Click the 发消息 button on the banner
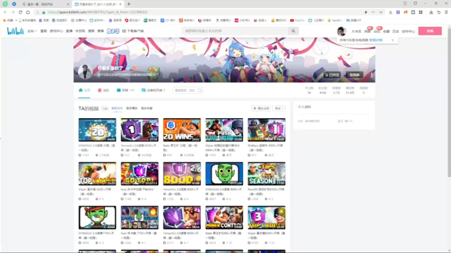Screen dimensions: 451x253 [x=355, y=75]
